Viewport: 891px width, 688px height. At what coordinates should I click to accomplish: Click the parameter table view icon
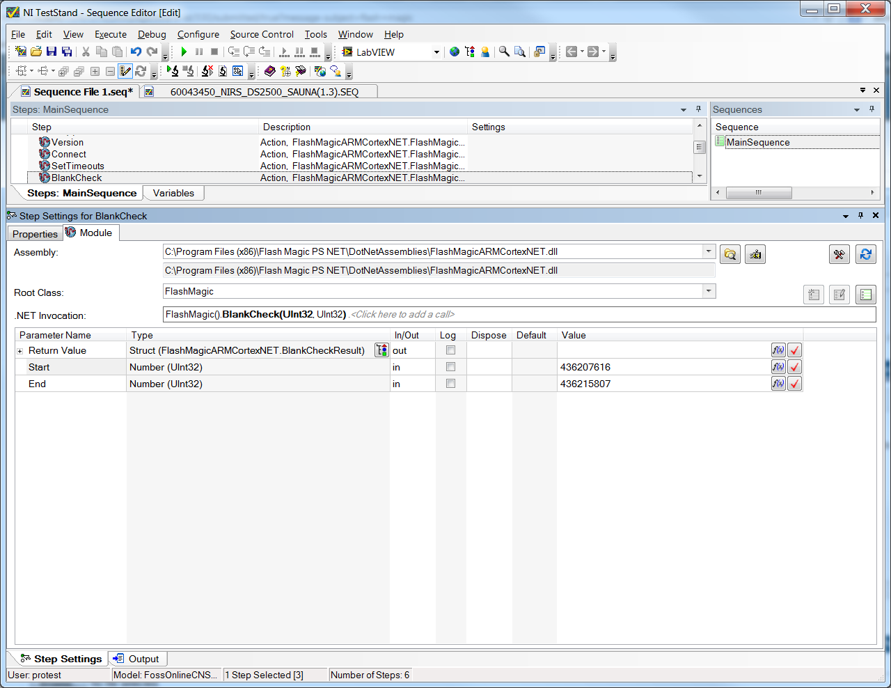click(866, 295)
